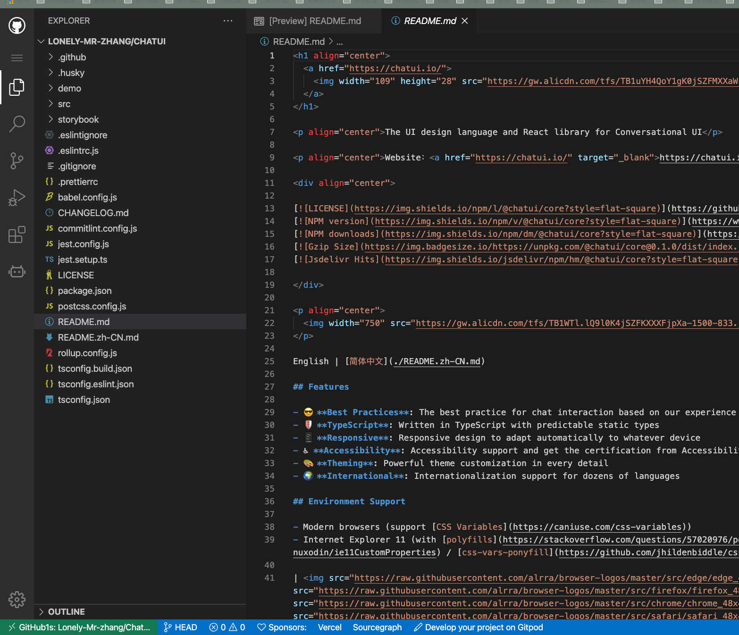Select the Explorer files icon
Viewport: 739px width, 635px height.
(x=17, y=87)
